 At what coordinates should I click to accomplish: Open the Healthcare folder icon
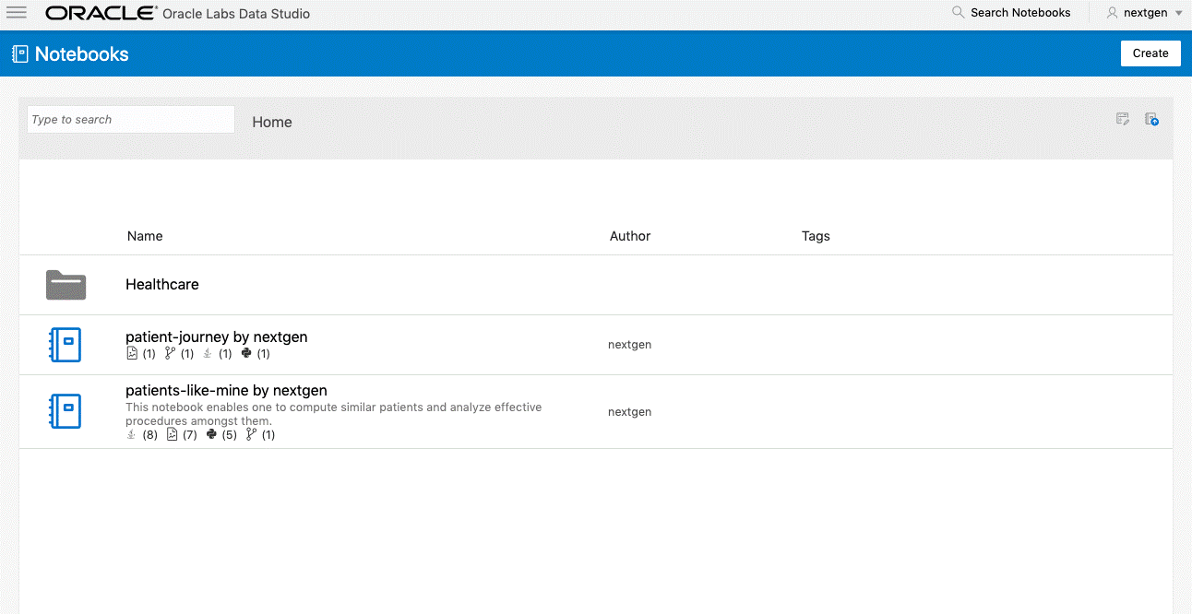click(x=66, y=285)
